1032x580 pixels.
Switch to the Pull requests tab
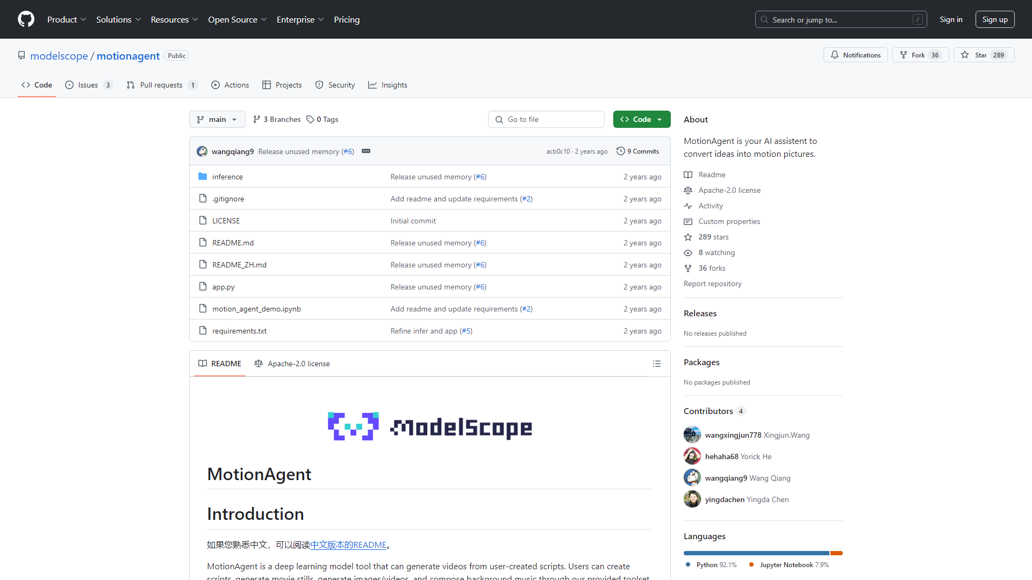pos(162,85)
